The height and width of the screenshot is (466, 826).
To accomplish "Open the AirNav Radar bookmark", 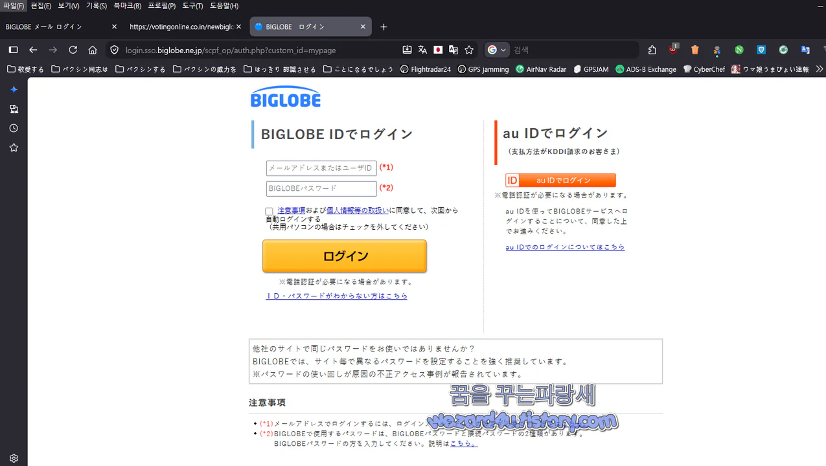I will click(541, 69).
